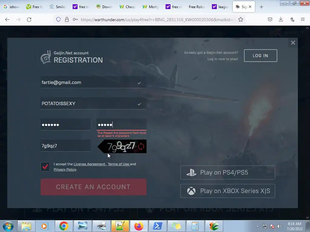Open the Pocket save icon
The image size is (310, 232).
point(270,19)
